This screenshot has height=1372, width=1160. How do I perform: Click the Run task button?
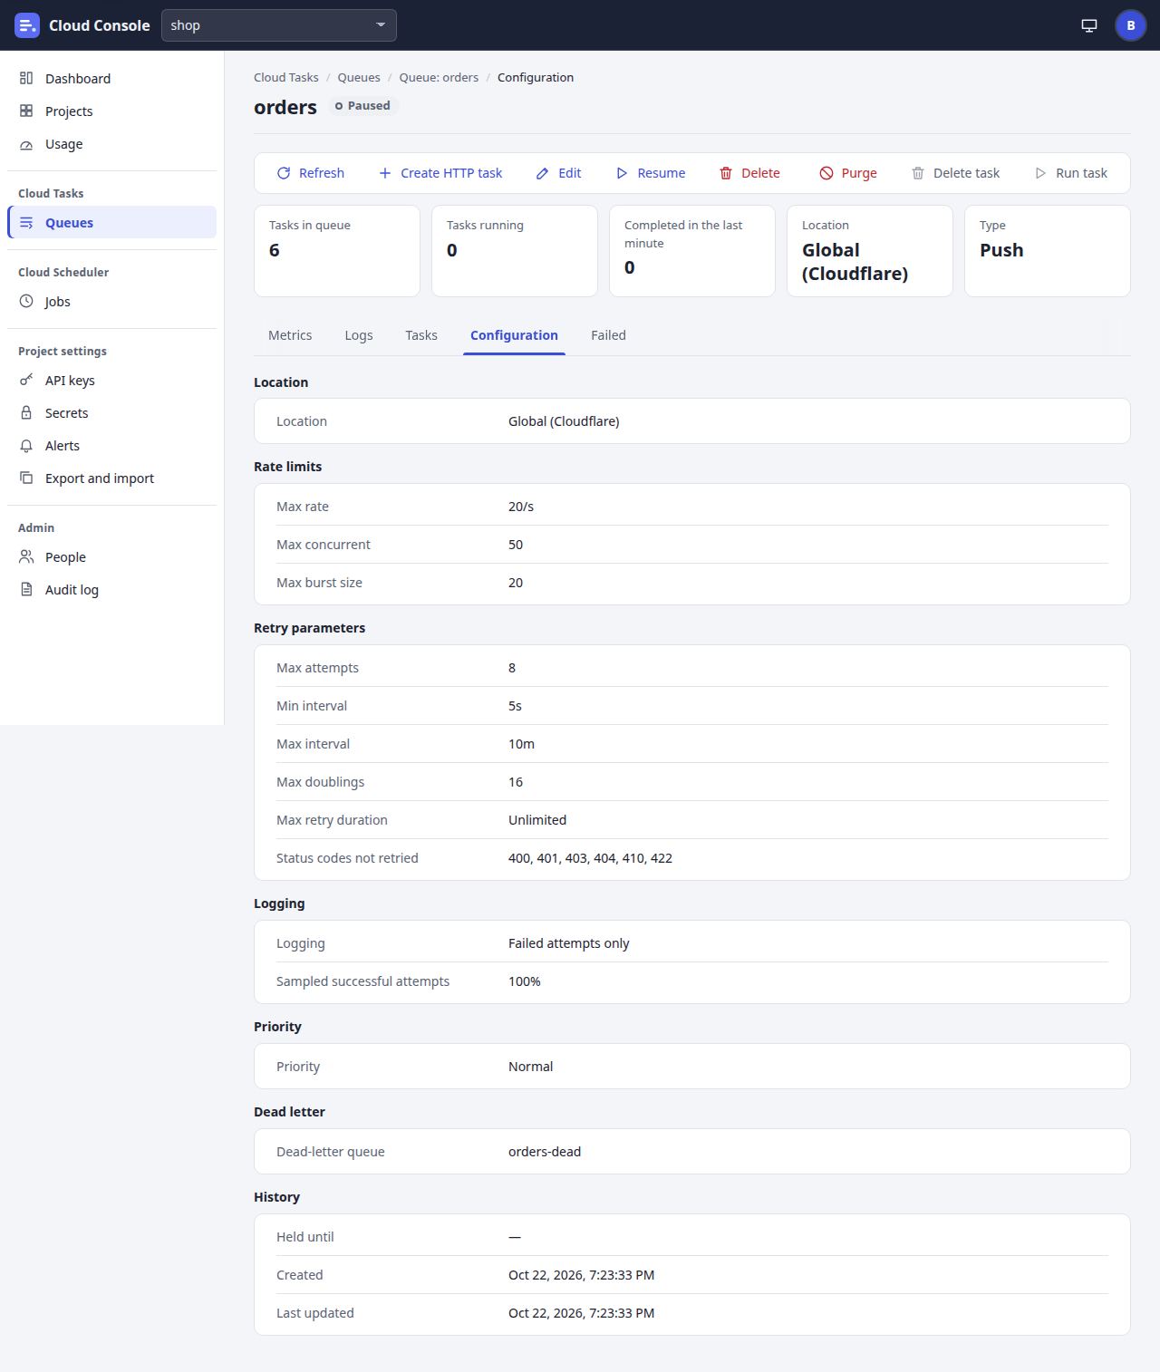[x=1071, y=173]
